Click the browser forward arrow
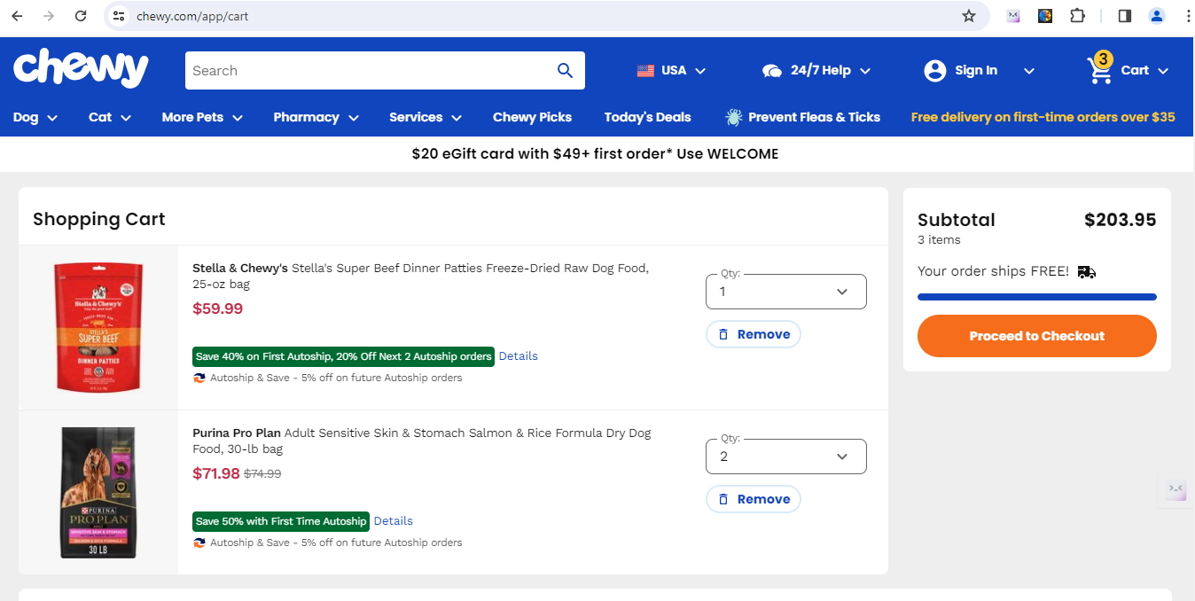The height and width of the screenshot is (601, 1195). [x=49, y=16]
